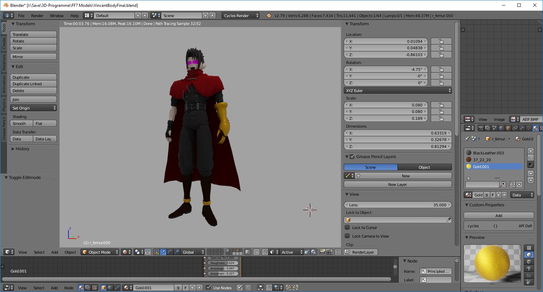543x292 pixels.
Task: Switch to the Physics tab
Action: click(x=4, y=105)
